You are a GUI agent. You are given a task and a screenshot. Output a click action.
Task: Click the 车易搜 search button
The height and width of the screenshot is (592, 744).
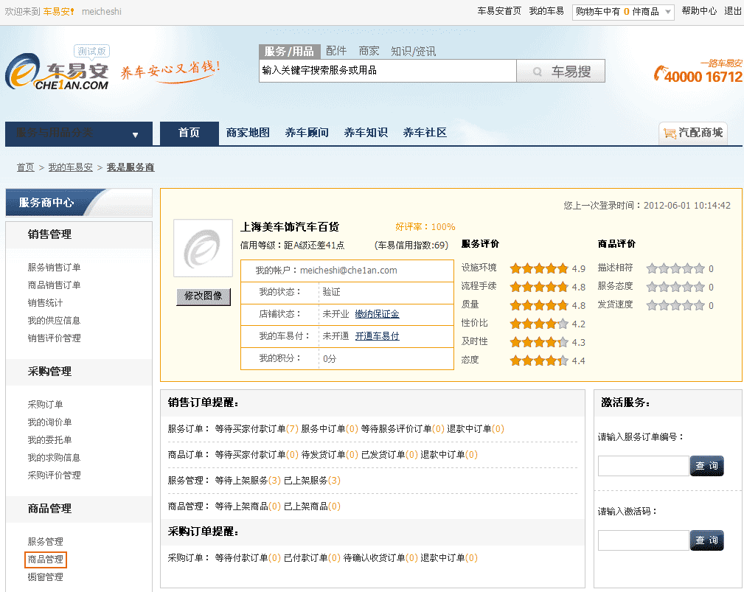[561, 72]
